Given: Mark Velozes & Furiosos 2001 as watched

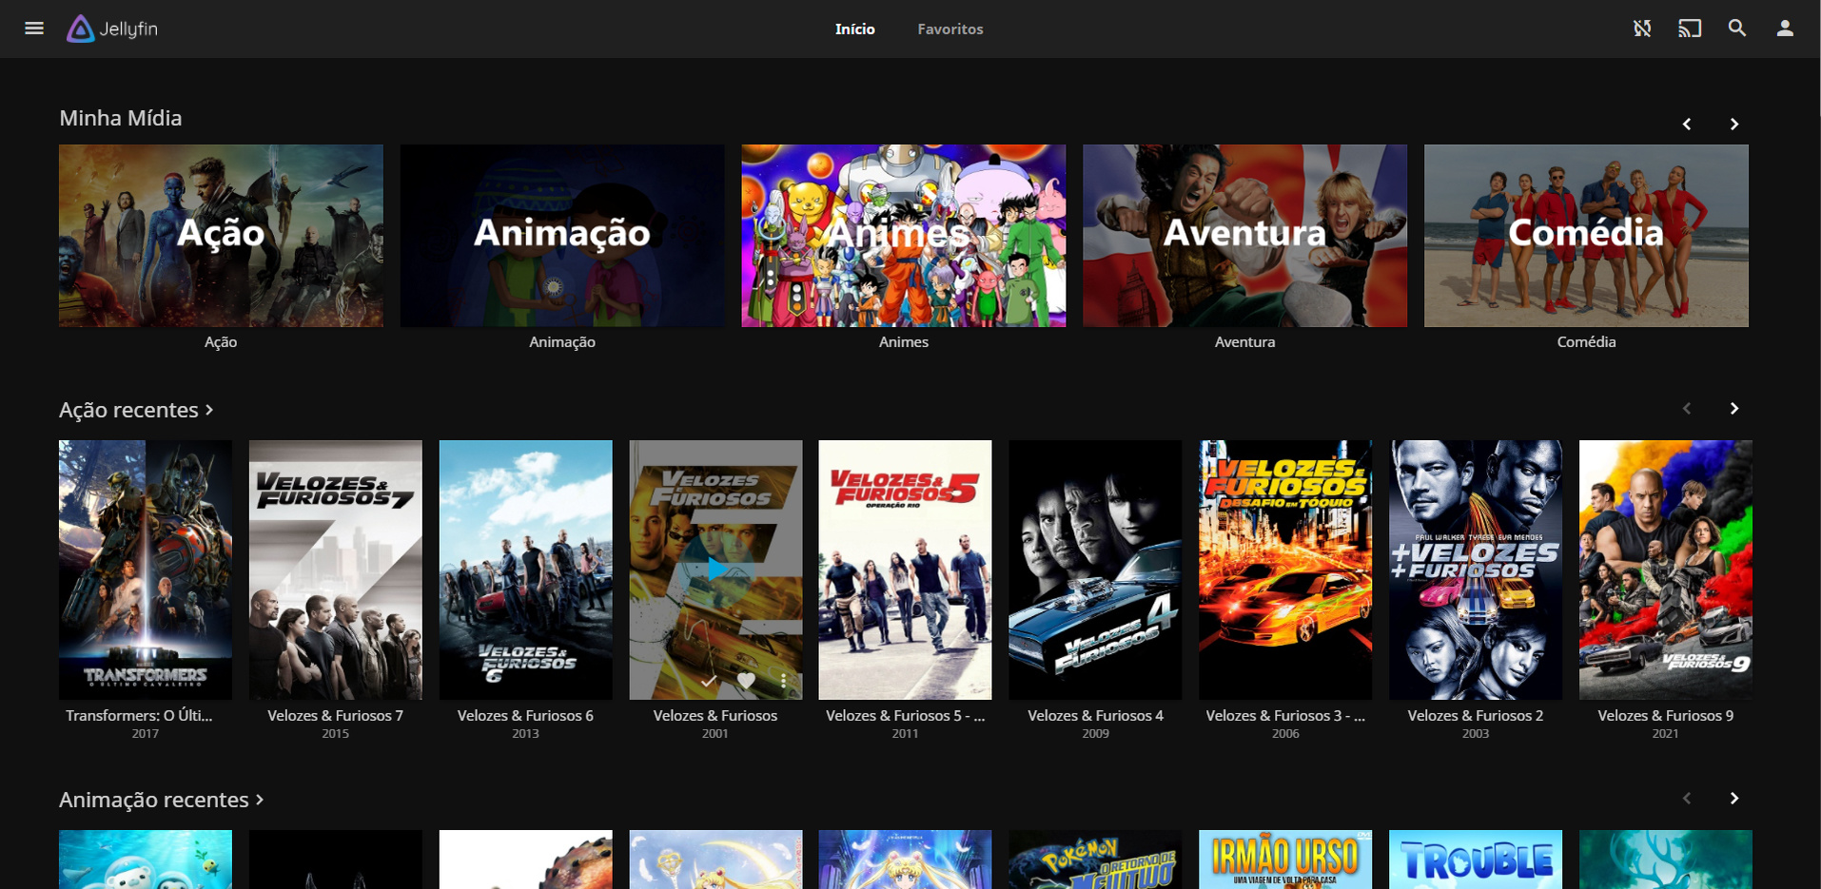Looking at the screenshot, I should click(709, 680).
